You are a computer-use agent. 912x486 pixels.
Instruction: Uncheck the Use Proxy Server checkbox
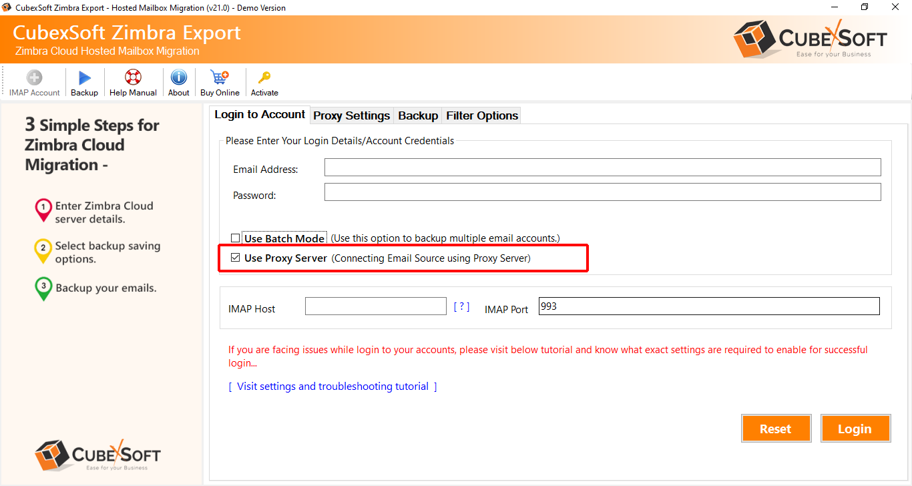235,258
